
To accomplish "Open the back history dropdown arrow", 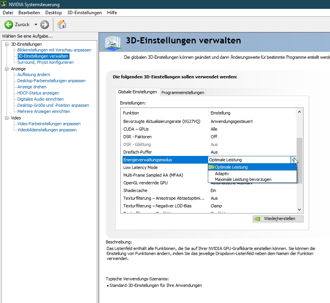I will [36, 25].
